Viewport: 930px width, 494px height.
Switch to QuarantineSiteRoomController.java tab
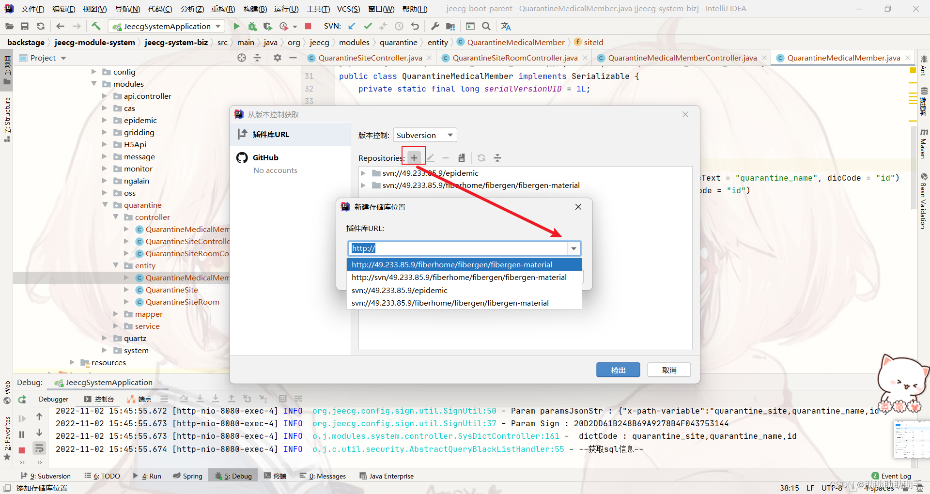pos(515,58)
